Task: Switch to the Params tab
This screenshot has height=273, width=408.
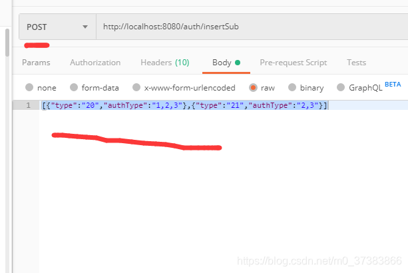Action: [36, 63]
